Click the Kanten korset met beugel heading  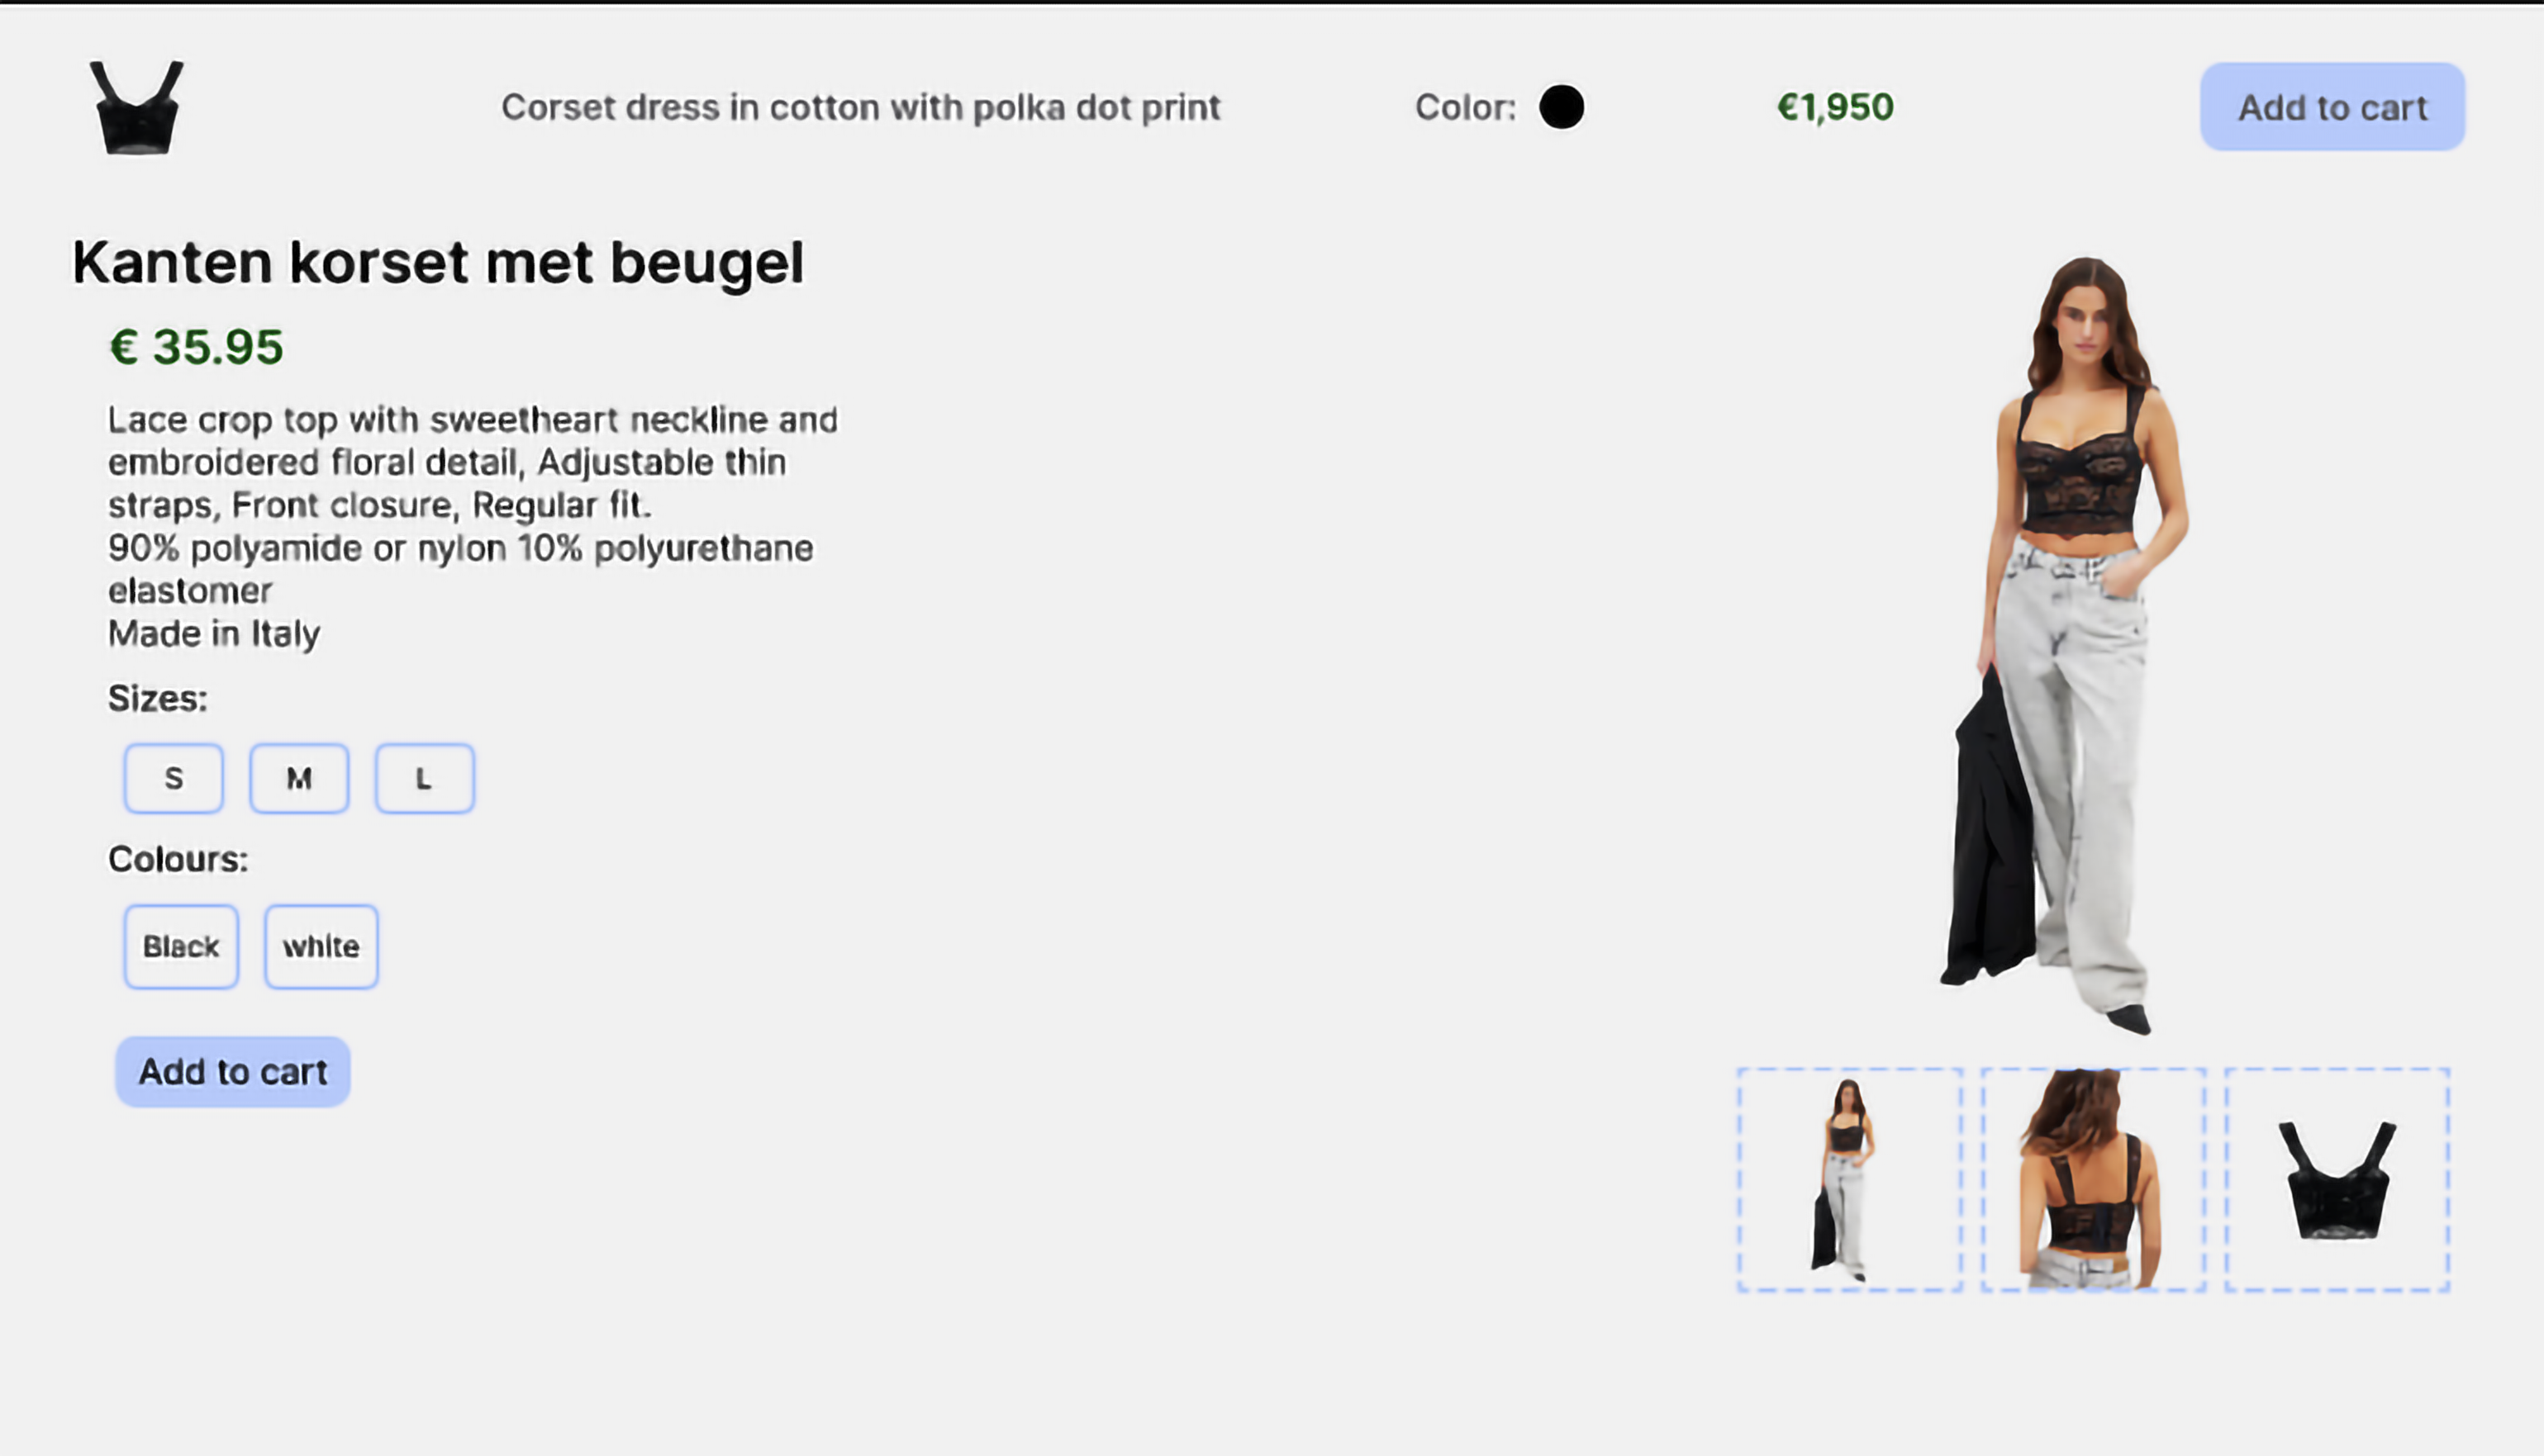pyautogui.click(x=437, y=263)
